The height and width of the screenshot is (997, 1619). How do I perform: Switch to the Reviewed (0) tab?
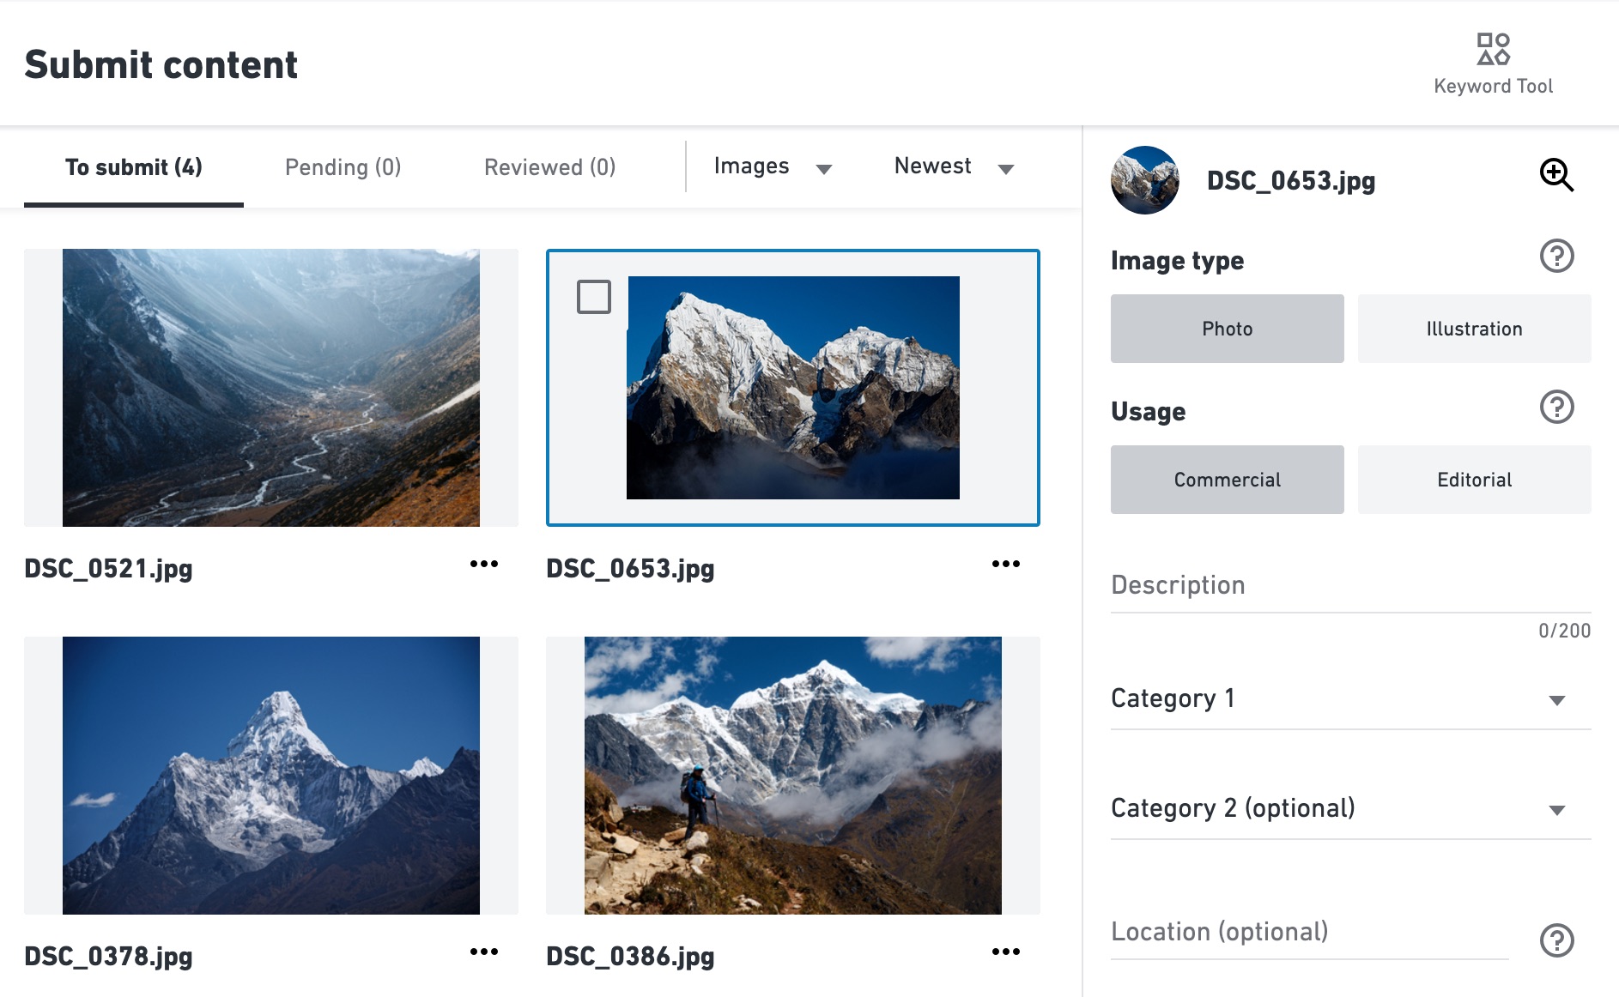click(x=549, y=167)
